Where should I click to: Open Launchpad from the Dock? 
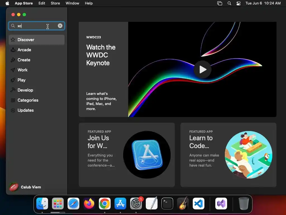(x=58, y=204)
